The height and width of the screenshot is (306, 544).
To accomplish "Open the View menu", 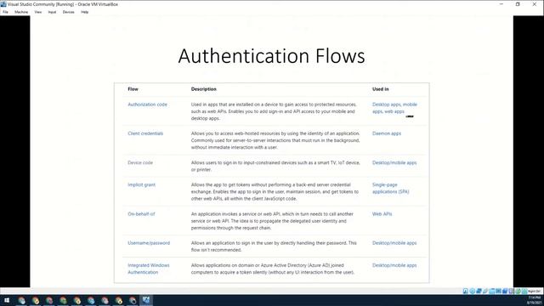I will (x=37, y=12).
